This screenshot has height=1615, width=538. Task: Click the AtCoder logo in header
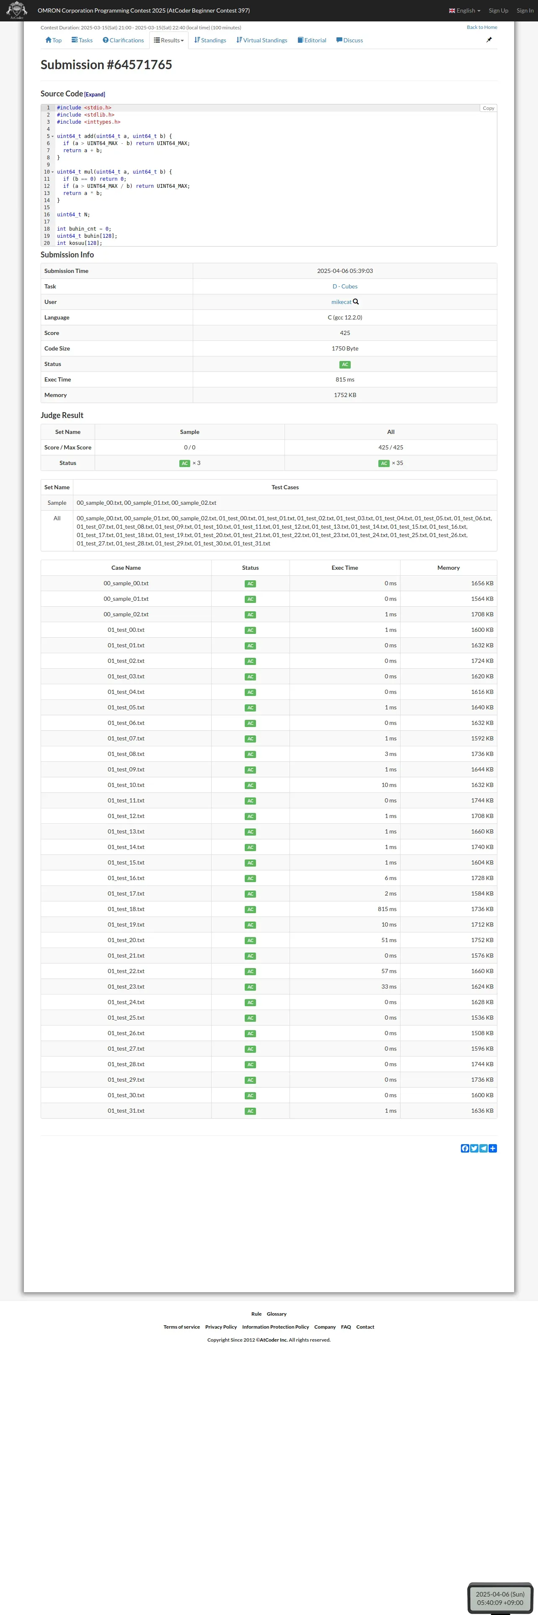point(16,10)
